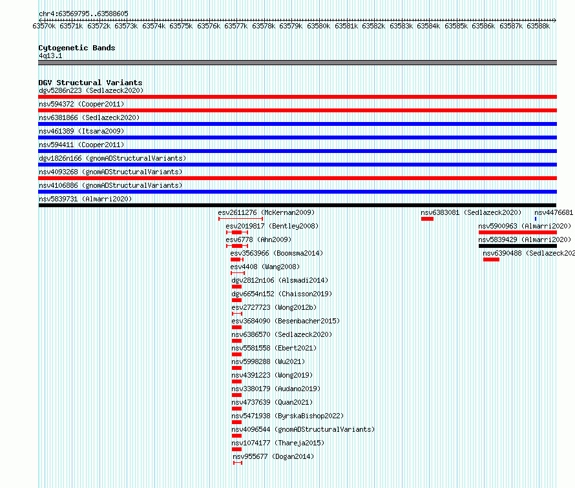Open the nsv1074177 (Thareja2015) label
This screenshot has width=575, height=488.
[x=278, y=443]
